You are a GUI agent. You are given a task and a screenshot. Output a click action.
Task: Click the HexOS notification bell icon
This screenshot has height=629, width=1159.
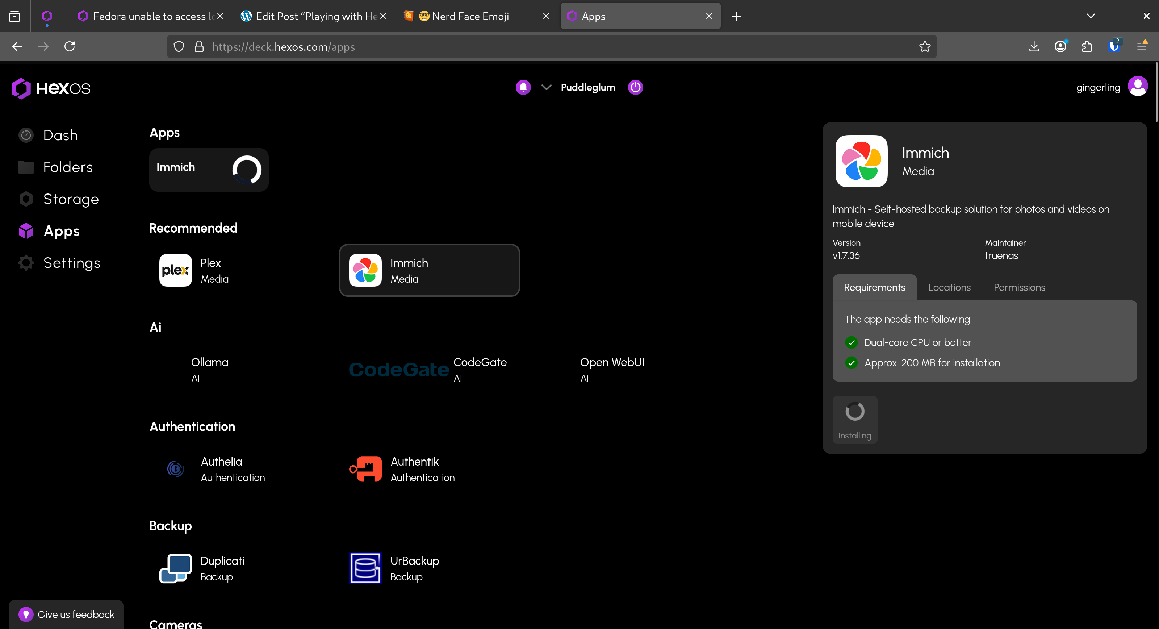[523, 87]
